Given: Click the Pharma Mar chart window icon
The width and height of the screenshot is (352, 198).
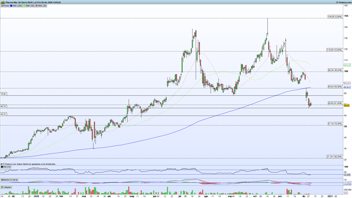Looking at the screenshot, I should 3,2.
